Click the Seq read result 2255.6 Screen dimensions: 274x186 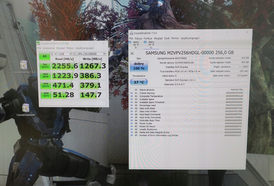65,66
